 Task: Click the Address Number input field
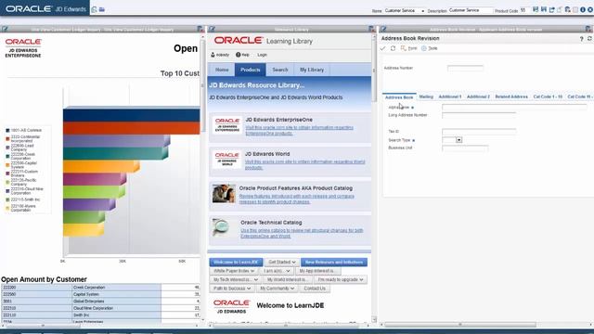(465, 68)
